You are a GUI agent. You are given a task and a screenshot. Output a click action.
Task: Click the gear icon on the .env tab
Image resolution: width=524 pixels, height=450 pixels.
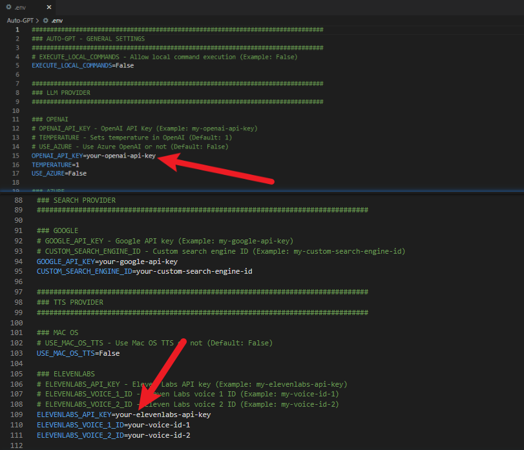click(8, 7)
